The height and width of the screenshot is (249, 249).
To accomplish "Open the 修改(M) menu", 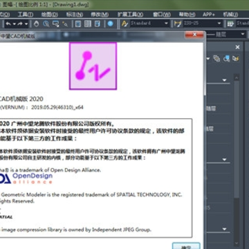I will (100, 15).
